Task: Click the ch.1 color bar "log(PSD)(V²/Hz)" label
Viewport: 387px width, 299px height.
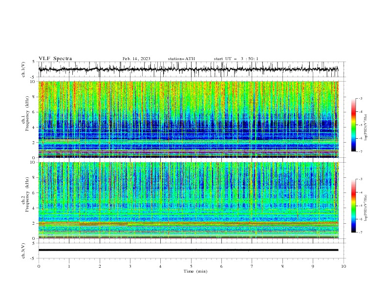Action: pyautogui.click(x=365, y=128)
